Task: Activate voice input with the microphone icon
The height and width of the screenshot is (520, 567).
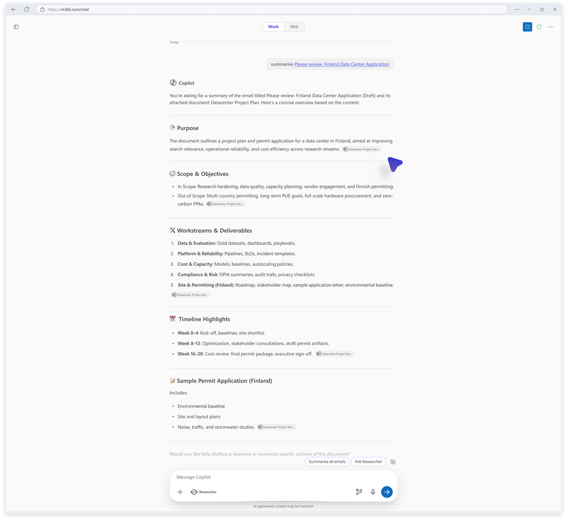Action: 372,492
